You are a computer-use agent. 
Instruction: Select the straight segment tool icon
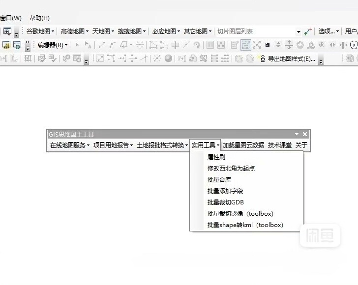point(102,45)
